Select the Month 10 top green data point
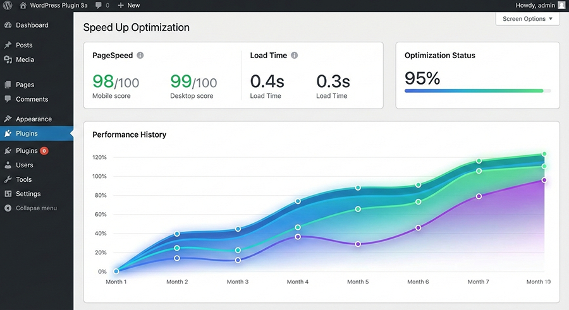 coord(544,154)
